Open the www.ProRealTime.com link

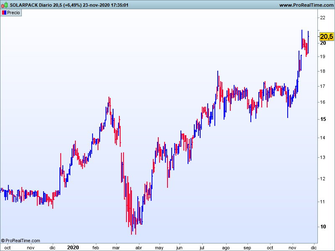coord(306,5)
